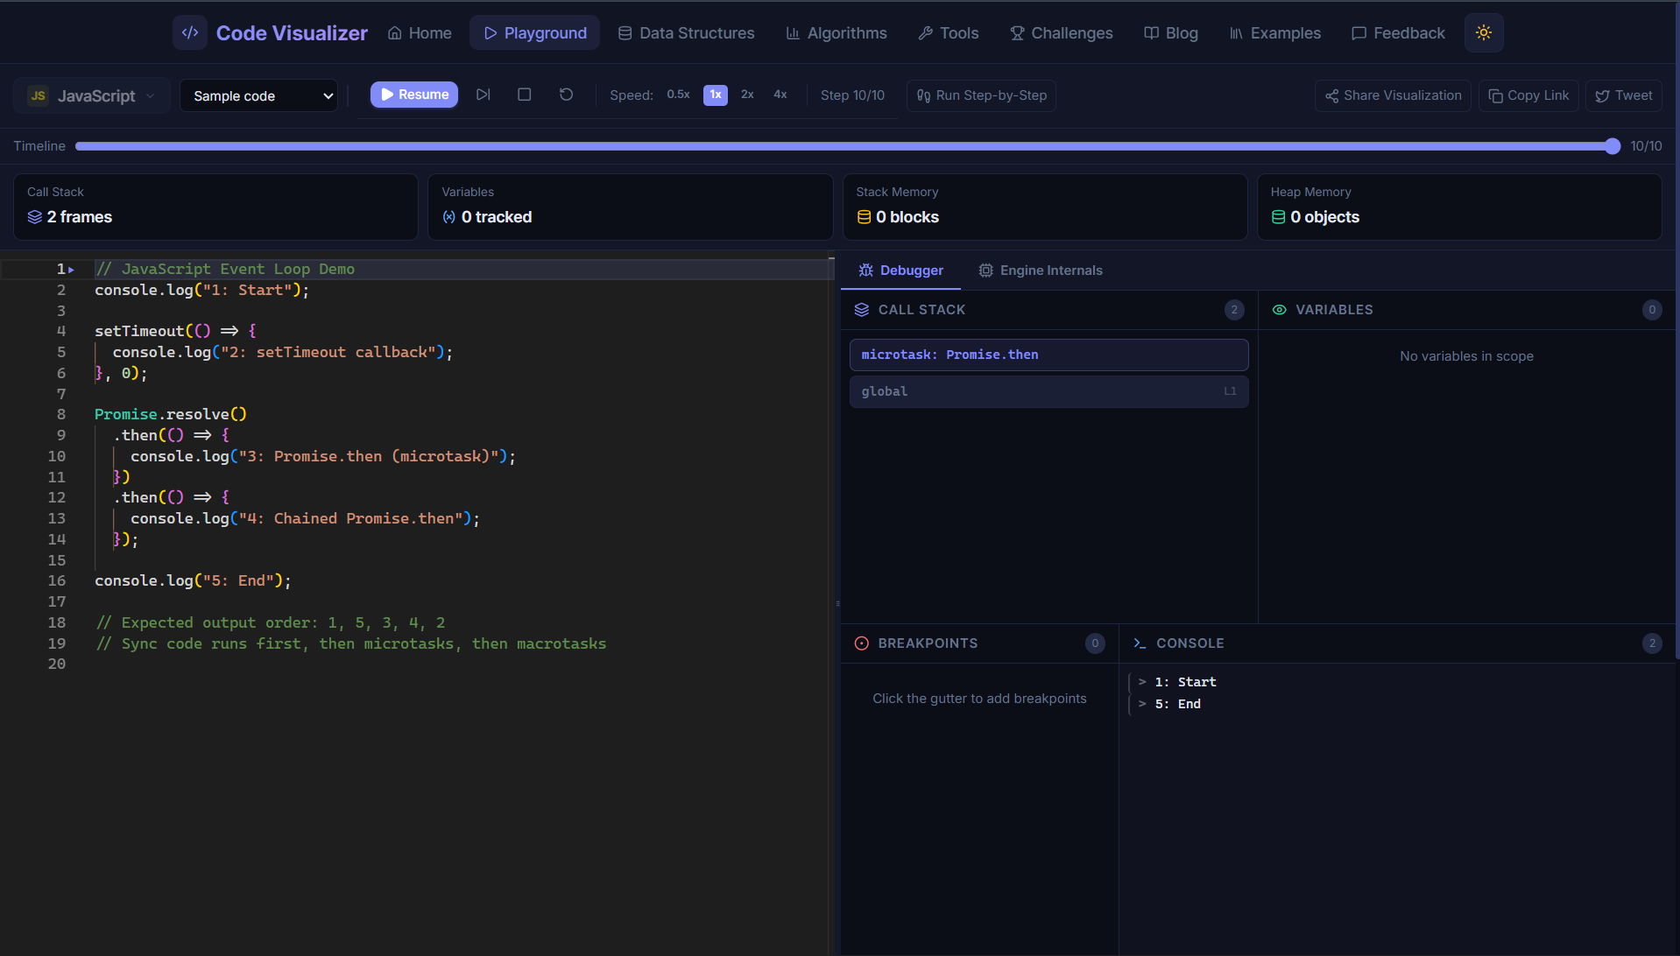Select the microtask: Promise.then frame
1680x956 pixels.
point(1048,355)
